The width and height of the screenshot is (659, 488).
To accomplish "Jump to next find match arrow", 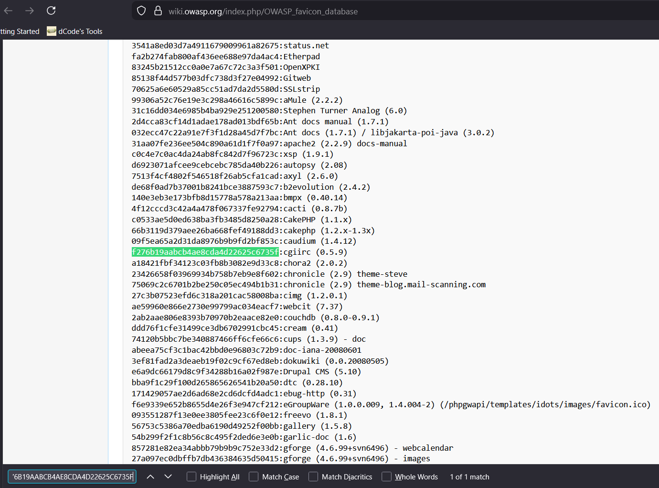I will pyautogui.click(x=168, y=477).
